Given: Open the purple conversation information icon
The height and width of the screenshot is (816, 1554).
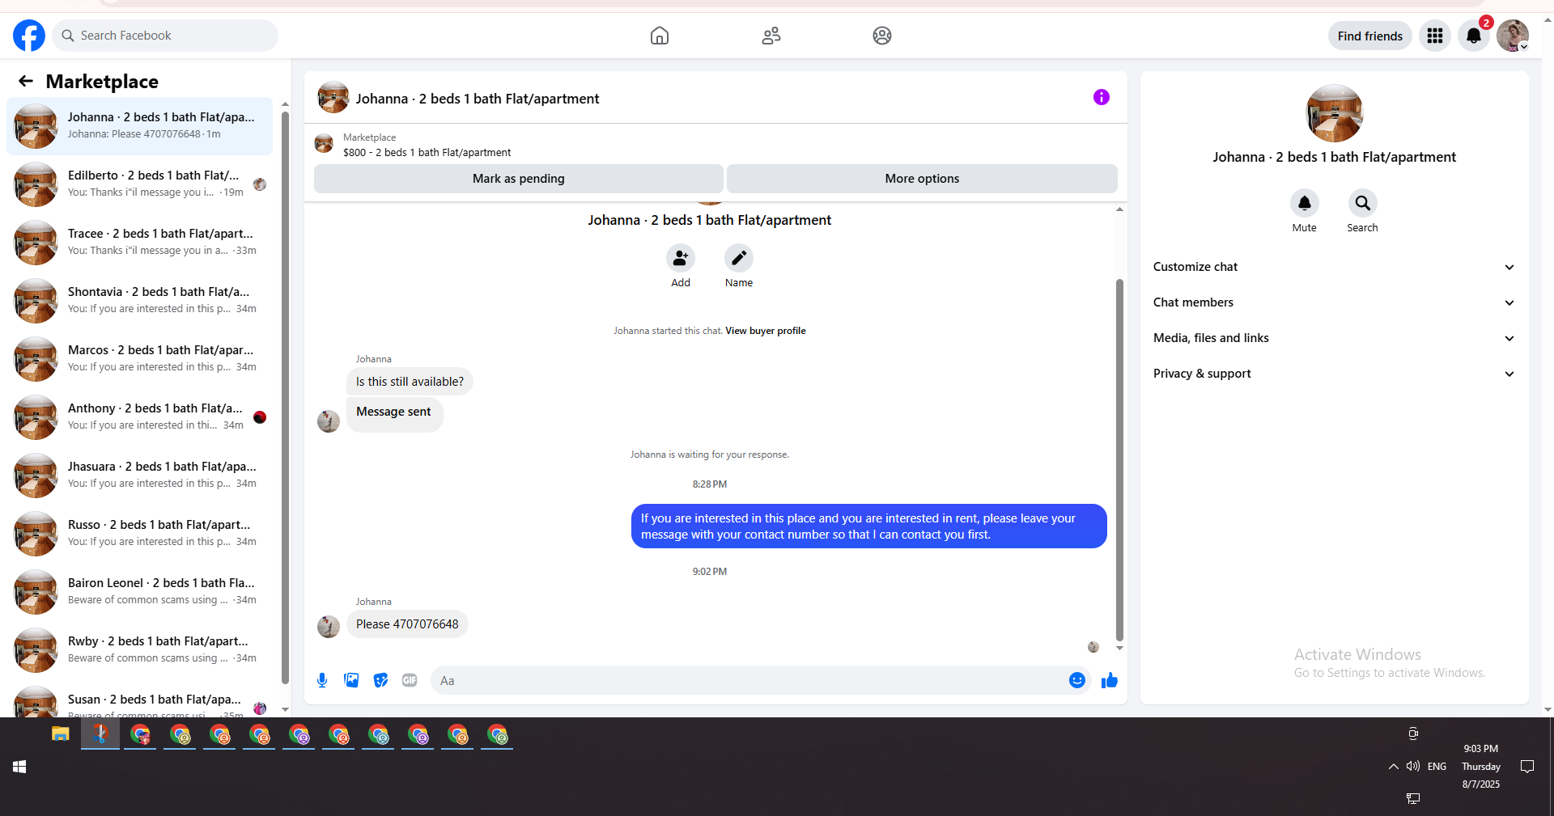Looking at the screenshot, I should (1102, 97).
